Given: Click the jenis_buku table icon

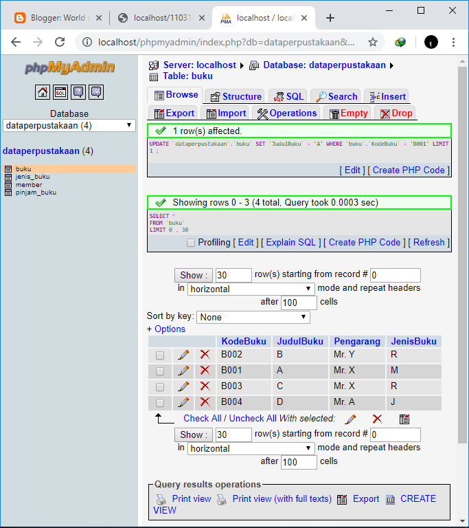Looking at the screenshot, I should point(8,177).
